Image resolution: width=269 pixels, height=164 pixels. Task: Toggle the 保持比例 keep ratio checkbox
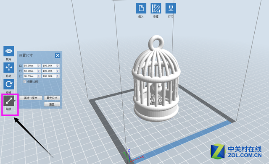click(x=25, y=81)
